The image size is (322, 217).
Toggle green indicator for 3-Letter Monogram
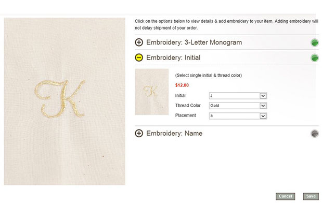pos(315,43)
